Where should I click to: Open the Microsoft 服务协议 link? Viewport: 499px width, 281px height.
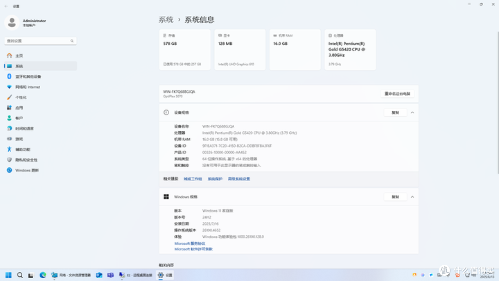190,244
